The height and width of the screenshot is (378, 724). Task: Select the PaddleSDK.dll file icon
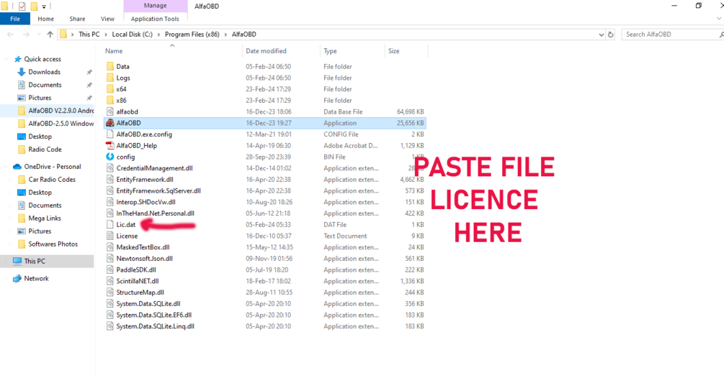coord(110,269)
